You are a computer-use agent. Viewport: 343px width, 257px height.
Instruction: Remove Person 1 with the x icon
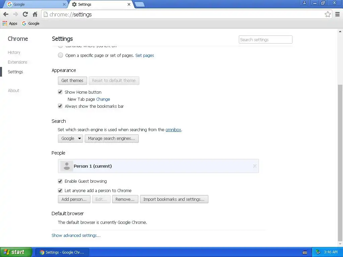click(255, 166)
